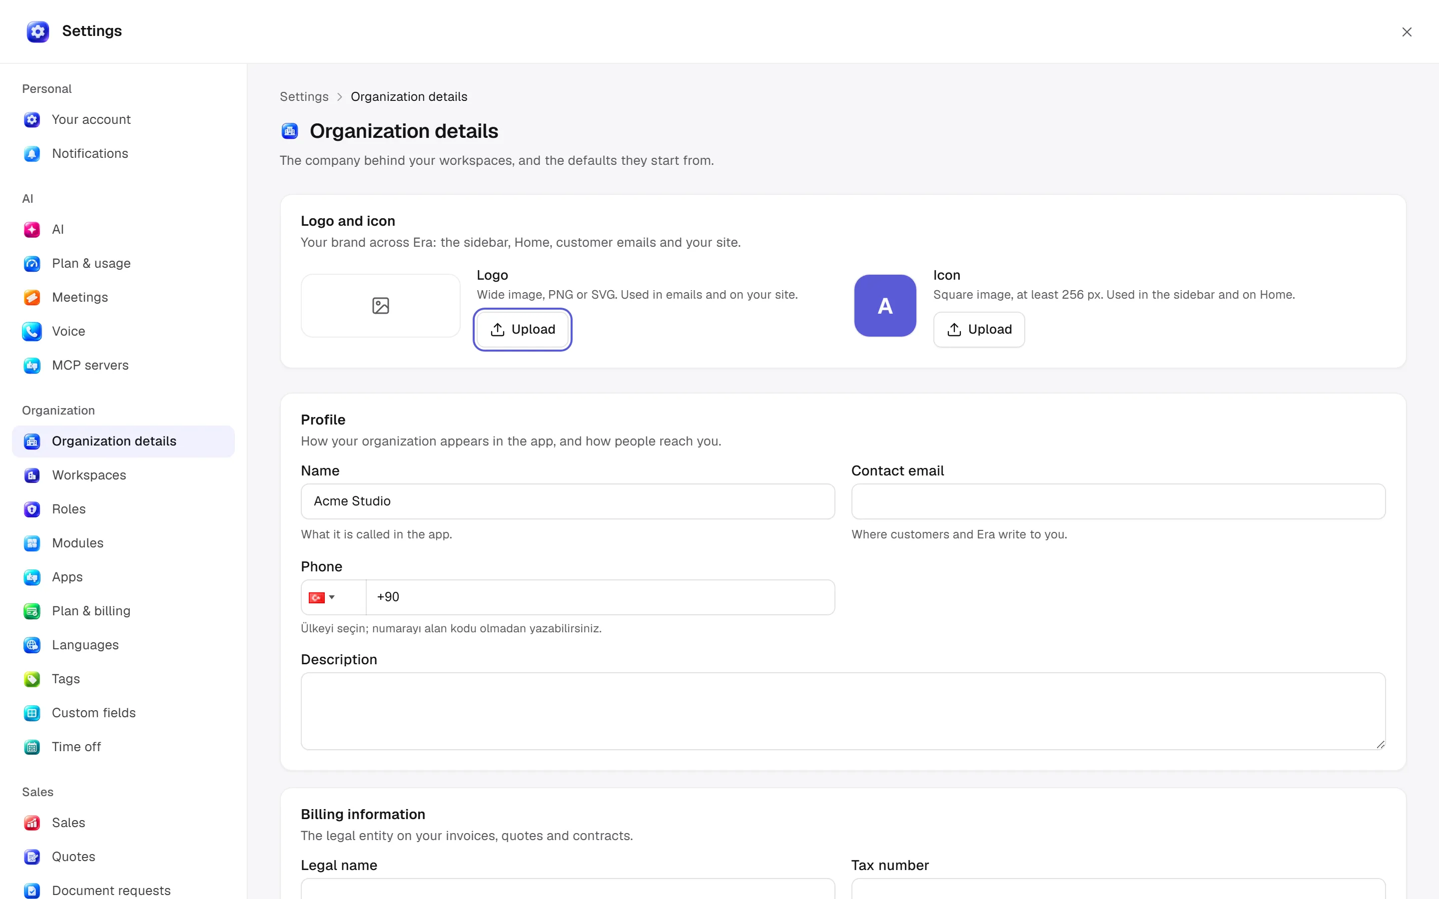The height and width of the screenshot is (899, 1439).
Task: Click the Modules icon in sidebar
Action: [32, 543]
